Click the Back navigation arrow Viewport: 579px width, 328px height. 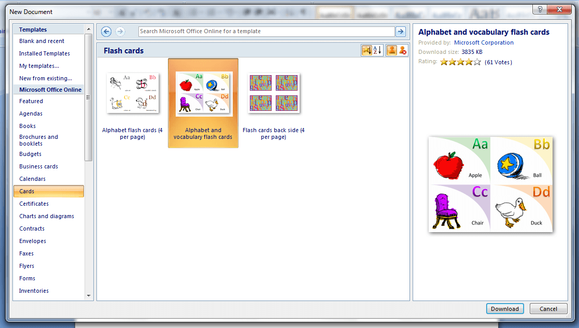pyautogui.click(x=106, y=32)
